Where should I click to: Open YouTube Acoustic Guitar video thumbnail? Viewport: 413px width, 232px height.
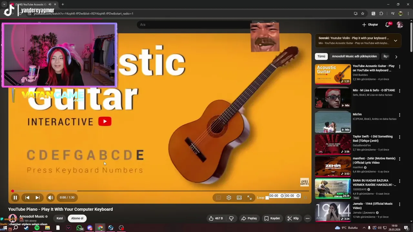[x=333, y=74]
